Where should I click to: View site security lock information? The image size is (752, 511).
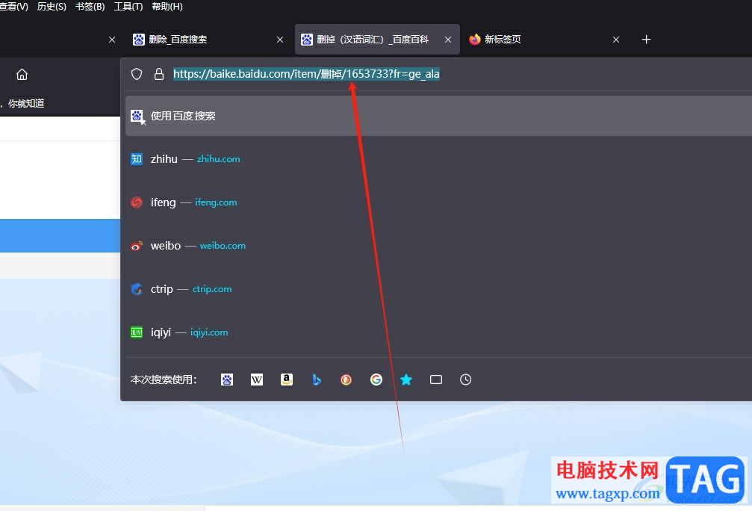tap(159, 74)
